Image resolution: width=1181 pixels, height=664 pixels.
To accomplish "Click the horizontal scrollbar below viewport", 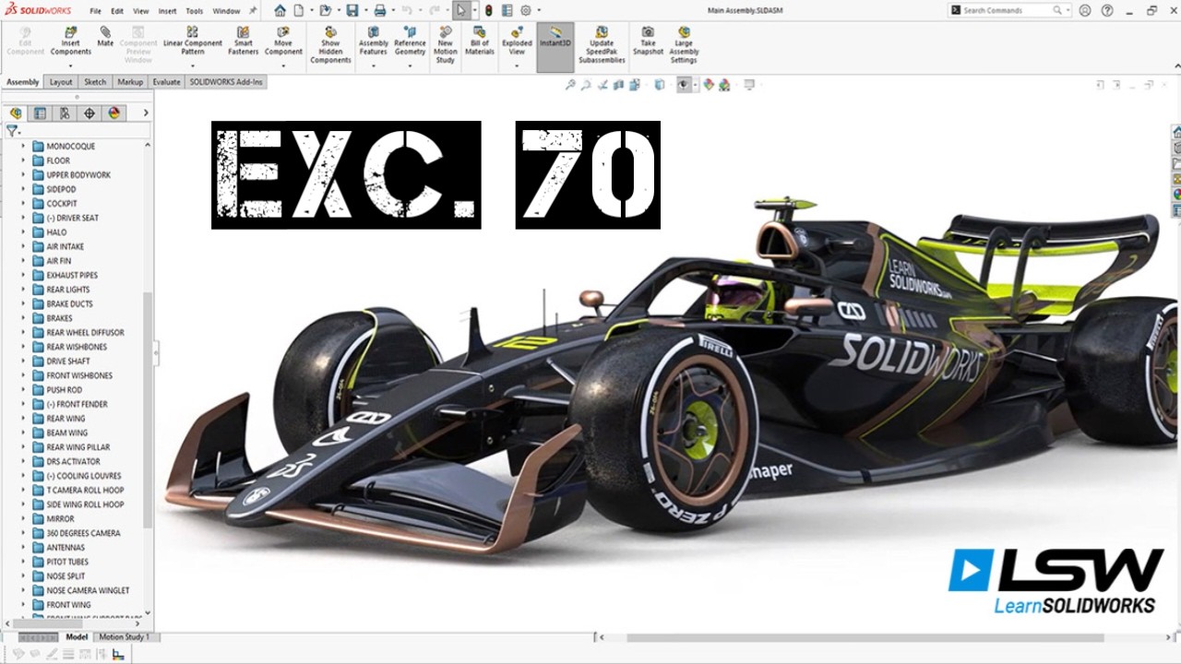I will click(865, 637).
